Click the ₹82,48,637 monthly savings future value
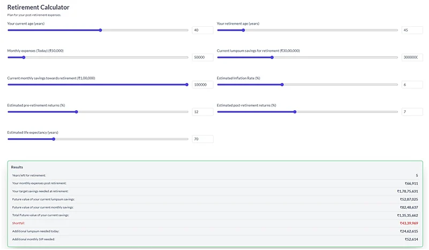The image size is (429, 250). pos(409,207)
